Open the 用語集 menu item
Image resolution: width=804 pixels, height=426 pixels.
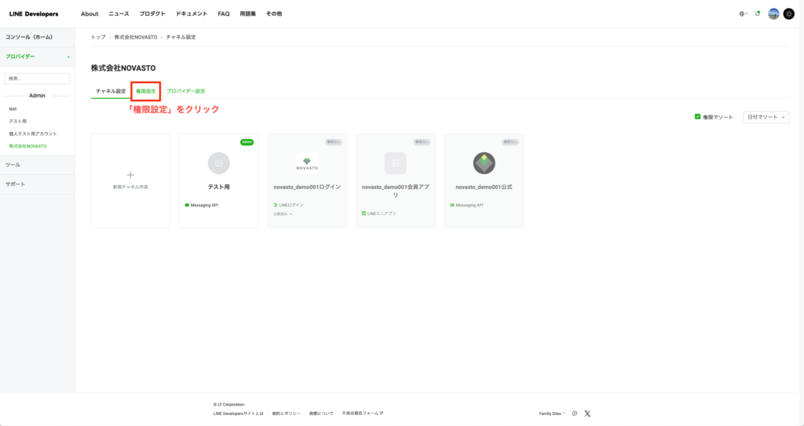coord(247,14)
